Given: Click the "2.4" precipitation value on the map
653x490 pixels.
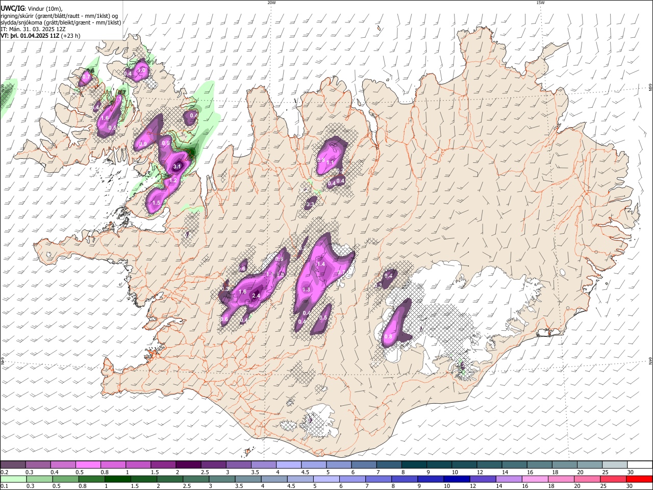Looking at the screenshot, I should point(256,296).
